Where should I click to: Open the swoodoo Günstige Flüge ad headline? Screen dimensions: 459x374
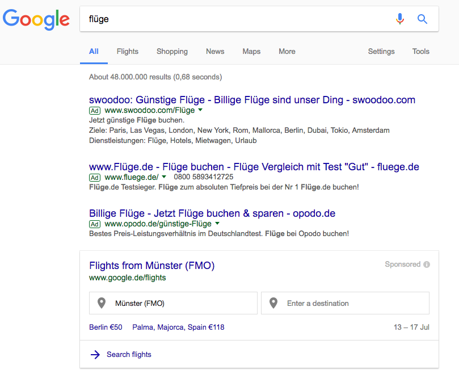pyautogui.click(x=252, y=100)
